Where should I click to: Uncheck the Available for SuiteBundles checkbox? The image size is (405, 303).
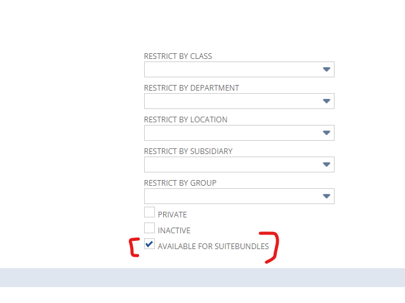pyautogui.click(x=150, y=244)
